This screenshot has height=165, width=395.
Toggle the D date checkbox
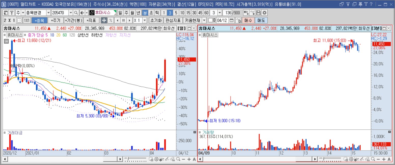point(210,20)
